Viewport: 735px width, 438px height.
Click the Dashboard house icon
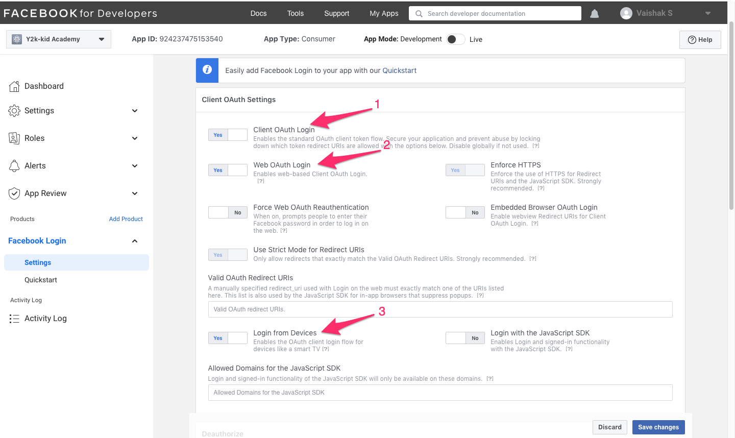[x=14, y=86]
